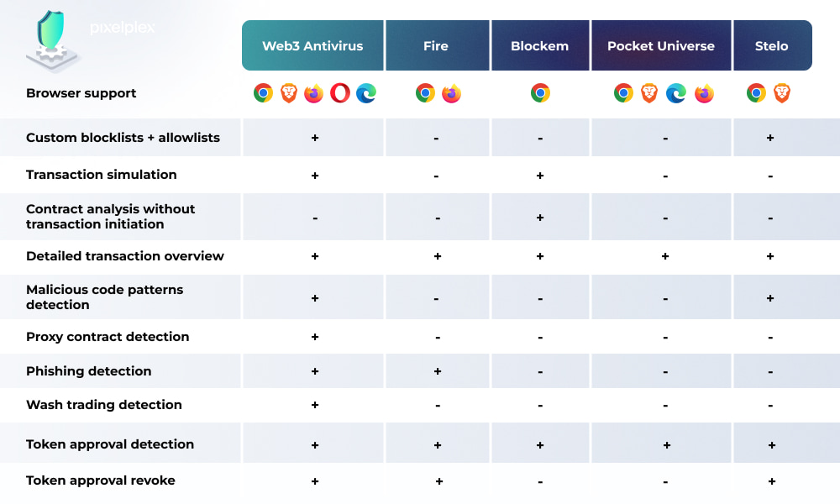Click the Edge icon under Web3 Antivirus

pyautogui.click(x=366, y=93)
